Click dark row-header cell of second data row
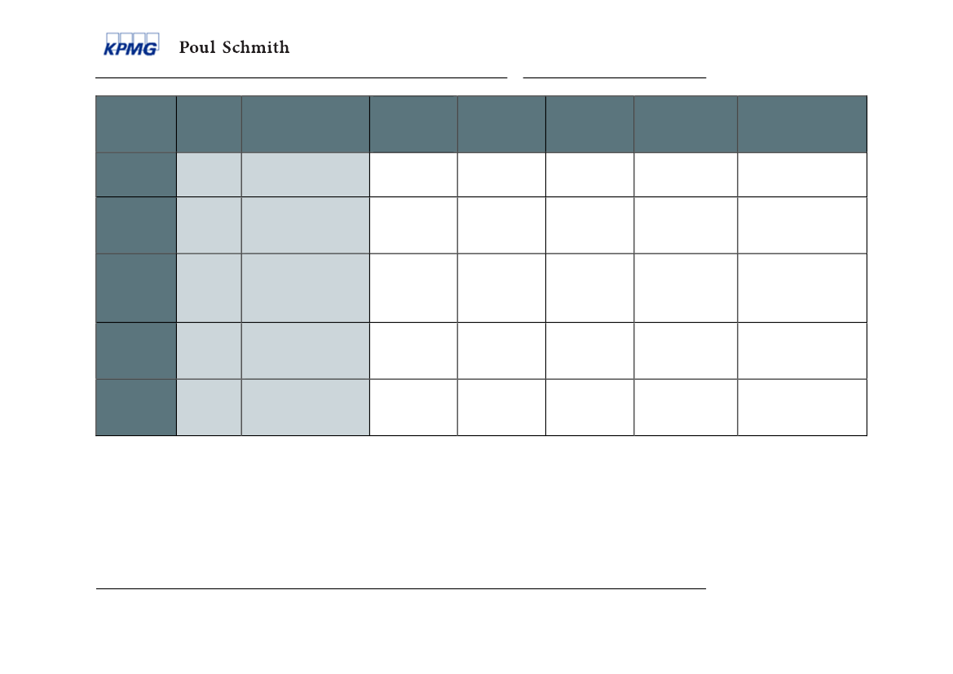The height and width of the screenshot is (674, 953). 136,226
